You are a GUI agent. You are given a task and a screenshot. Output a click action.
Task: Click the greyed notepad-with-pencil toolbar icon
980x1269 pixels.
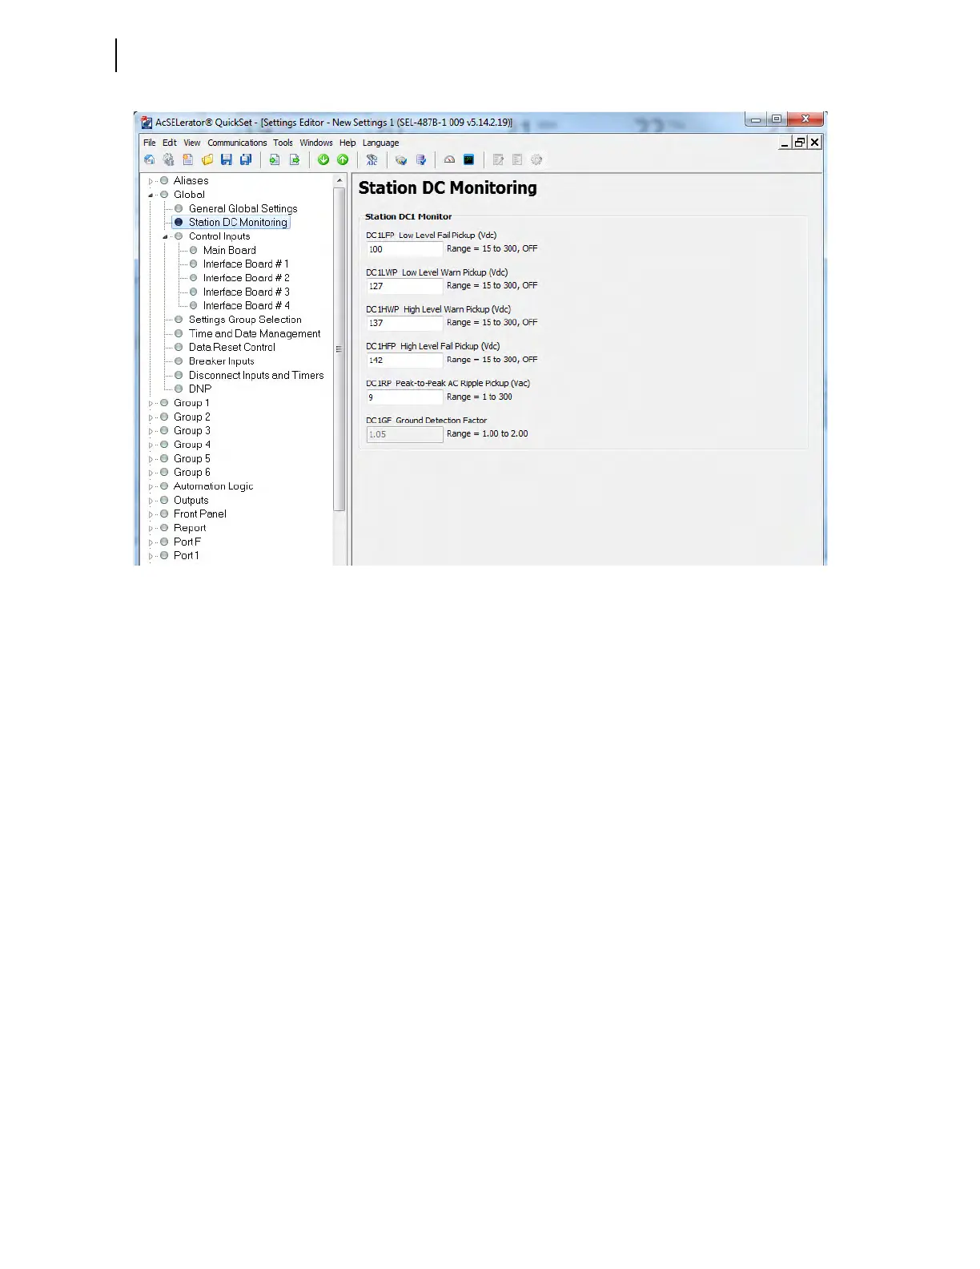498,160
